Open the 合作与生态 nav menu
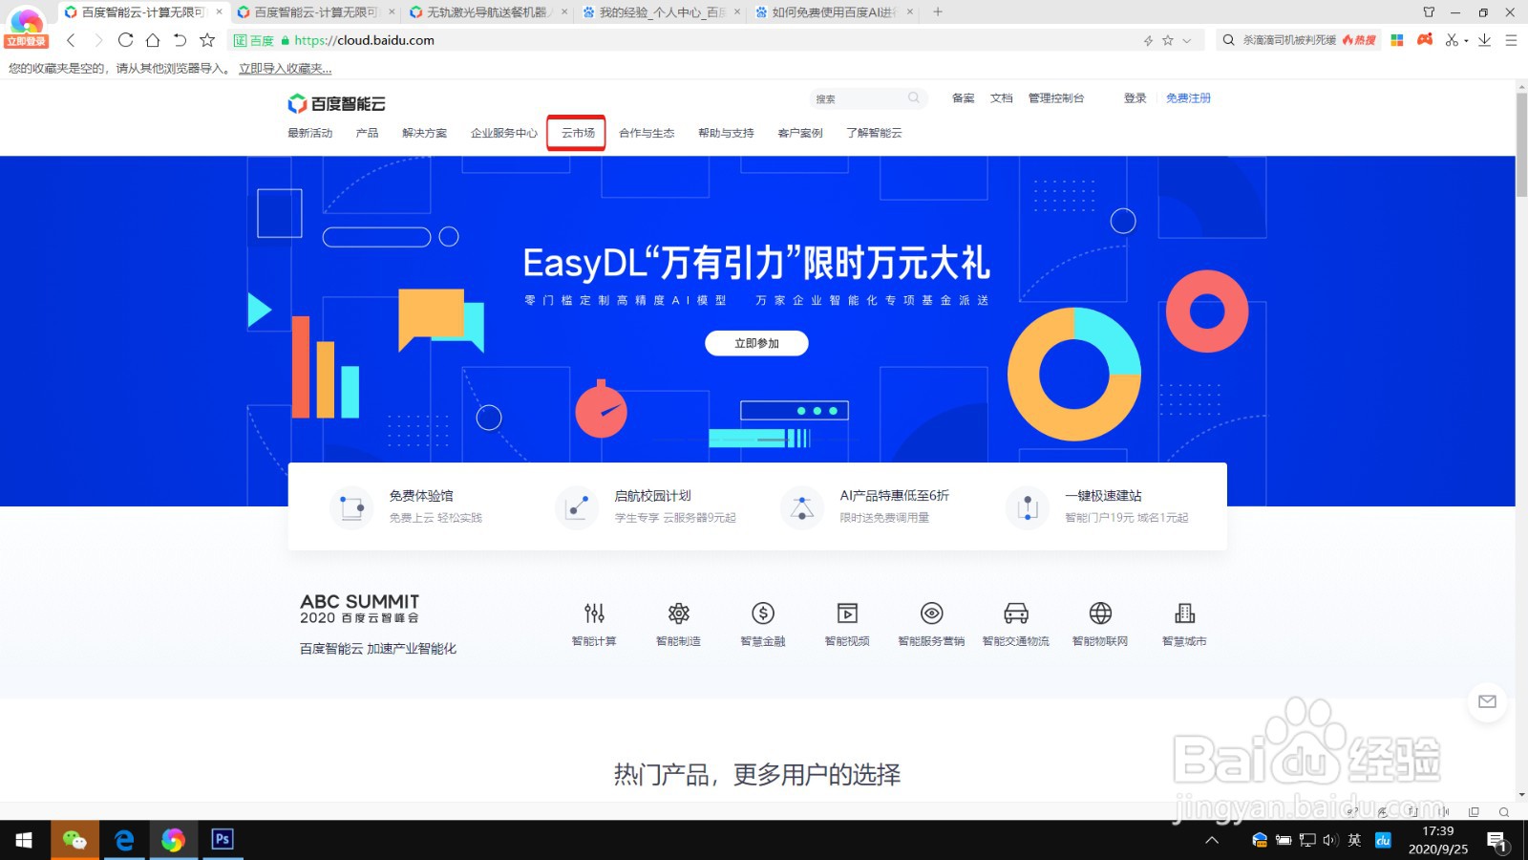 [647, 133]
